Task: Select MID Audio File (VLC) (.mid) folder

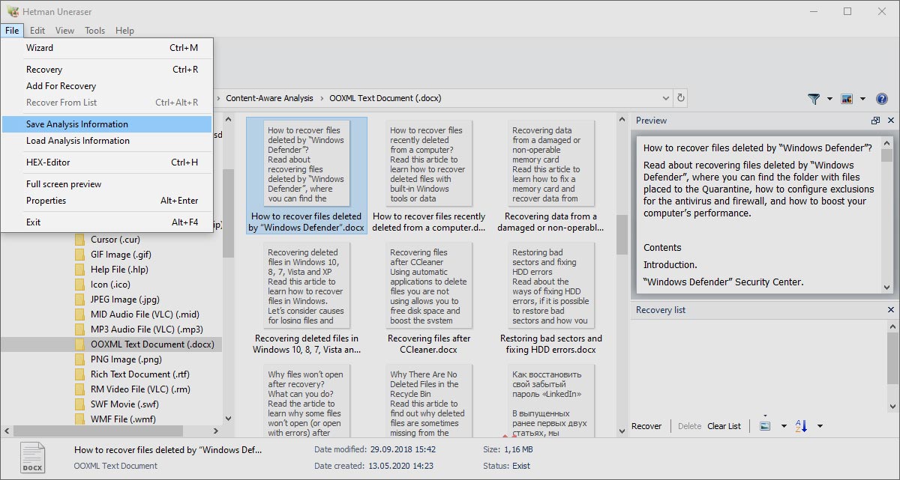Action: pyautogui.click(x=145, y=315)
